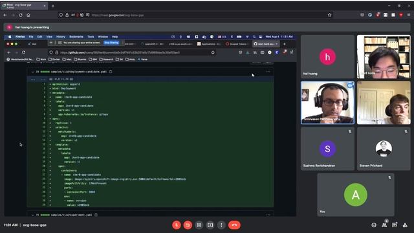Viewport: 414px width, 233px height.
Task: Show the participants people panel
Action: click(x=384, y=225)
